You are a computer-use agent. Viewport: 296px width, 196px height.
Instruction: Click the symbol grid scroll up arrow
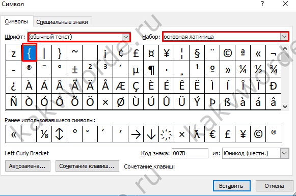pos(285,48)
